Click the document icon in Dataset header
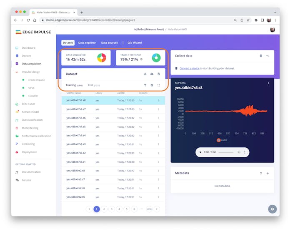Screen dimensions: 291x231 coord(158,74)
